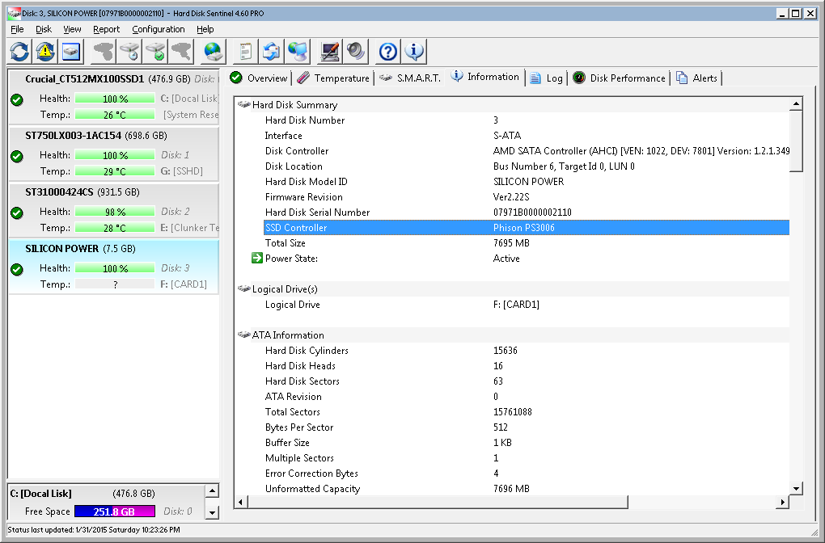Click the green arrow beside Power State
This screenshot has height=543, width=825.
[257, 259]
